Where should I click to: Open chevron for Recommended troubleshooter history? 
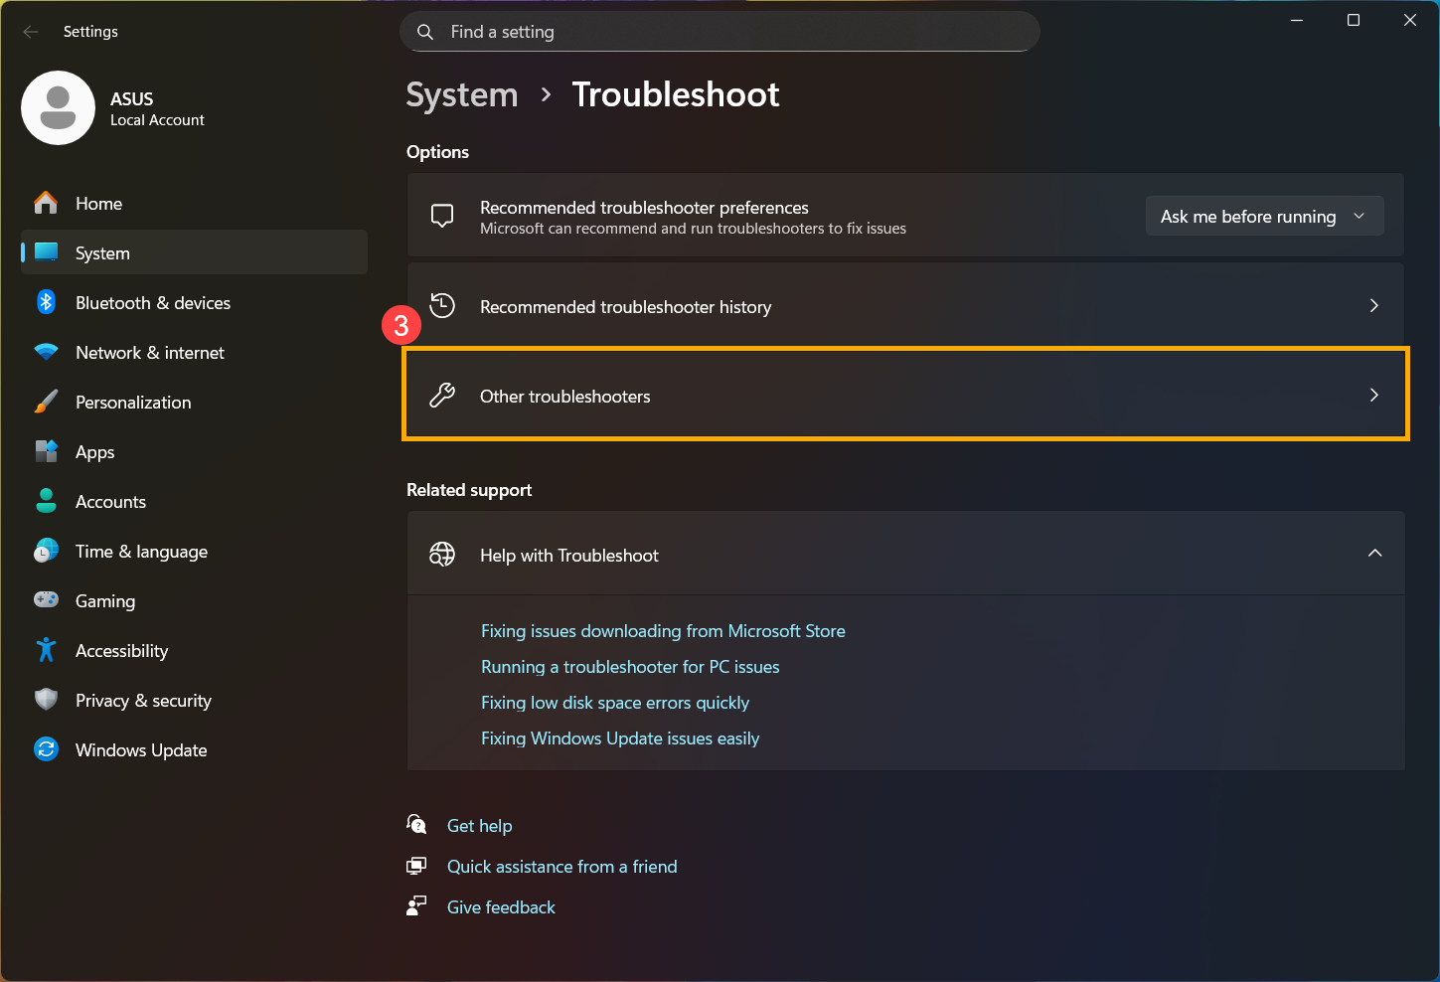tap(1374, 305)
